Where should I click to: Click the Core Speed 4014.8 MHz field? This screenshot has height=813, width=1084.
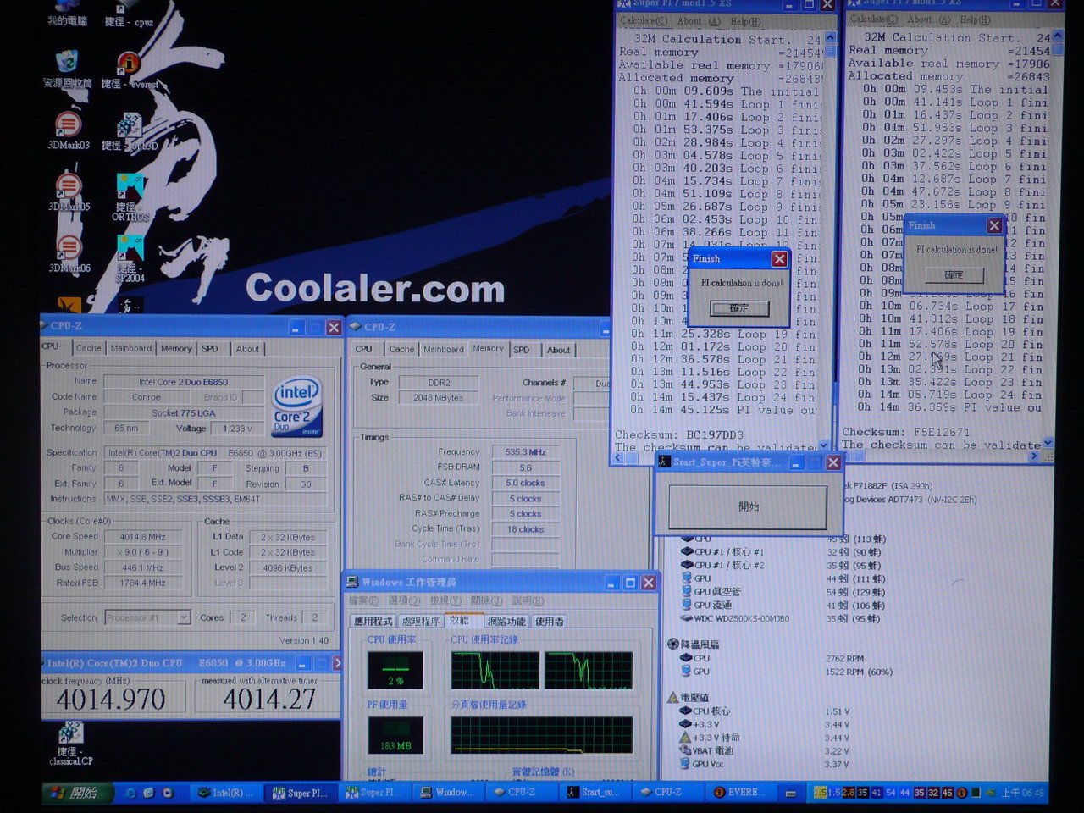[x=142, y=537]
